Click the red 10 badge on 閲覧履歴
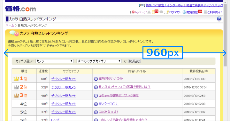230x121 pixels. pos(200,11)
